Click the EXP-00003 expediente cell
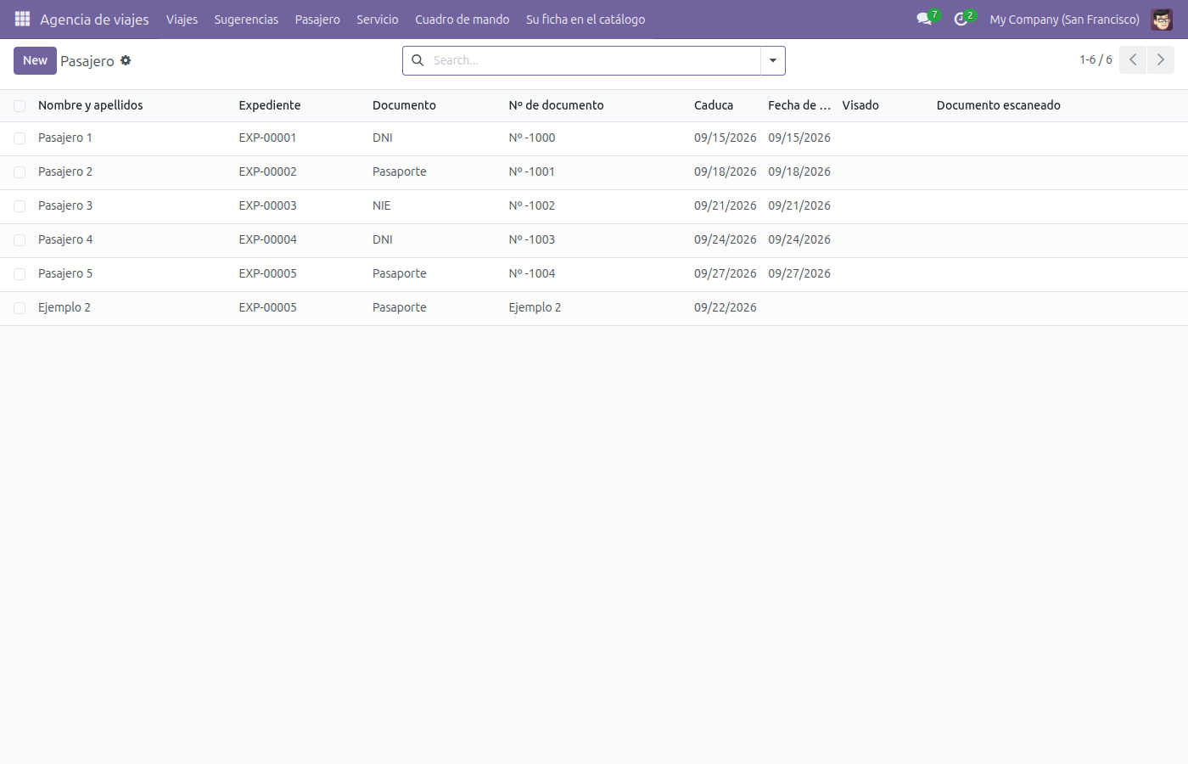1188x764 pixels. (x=268, y=205)
